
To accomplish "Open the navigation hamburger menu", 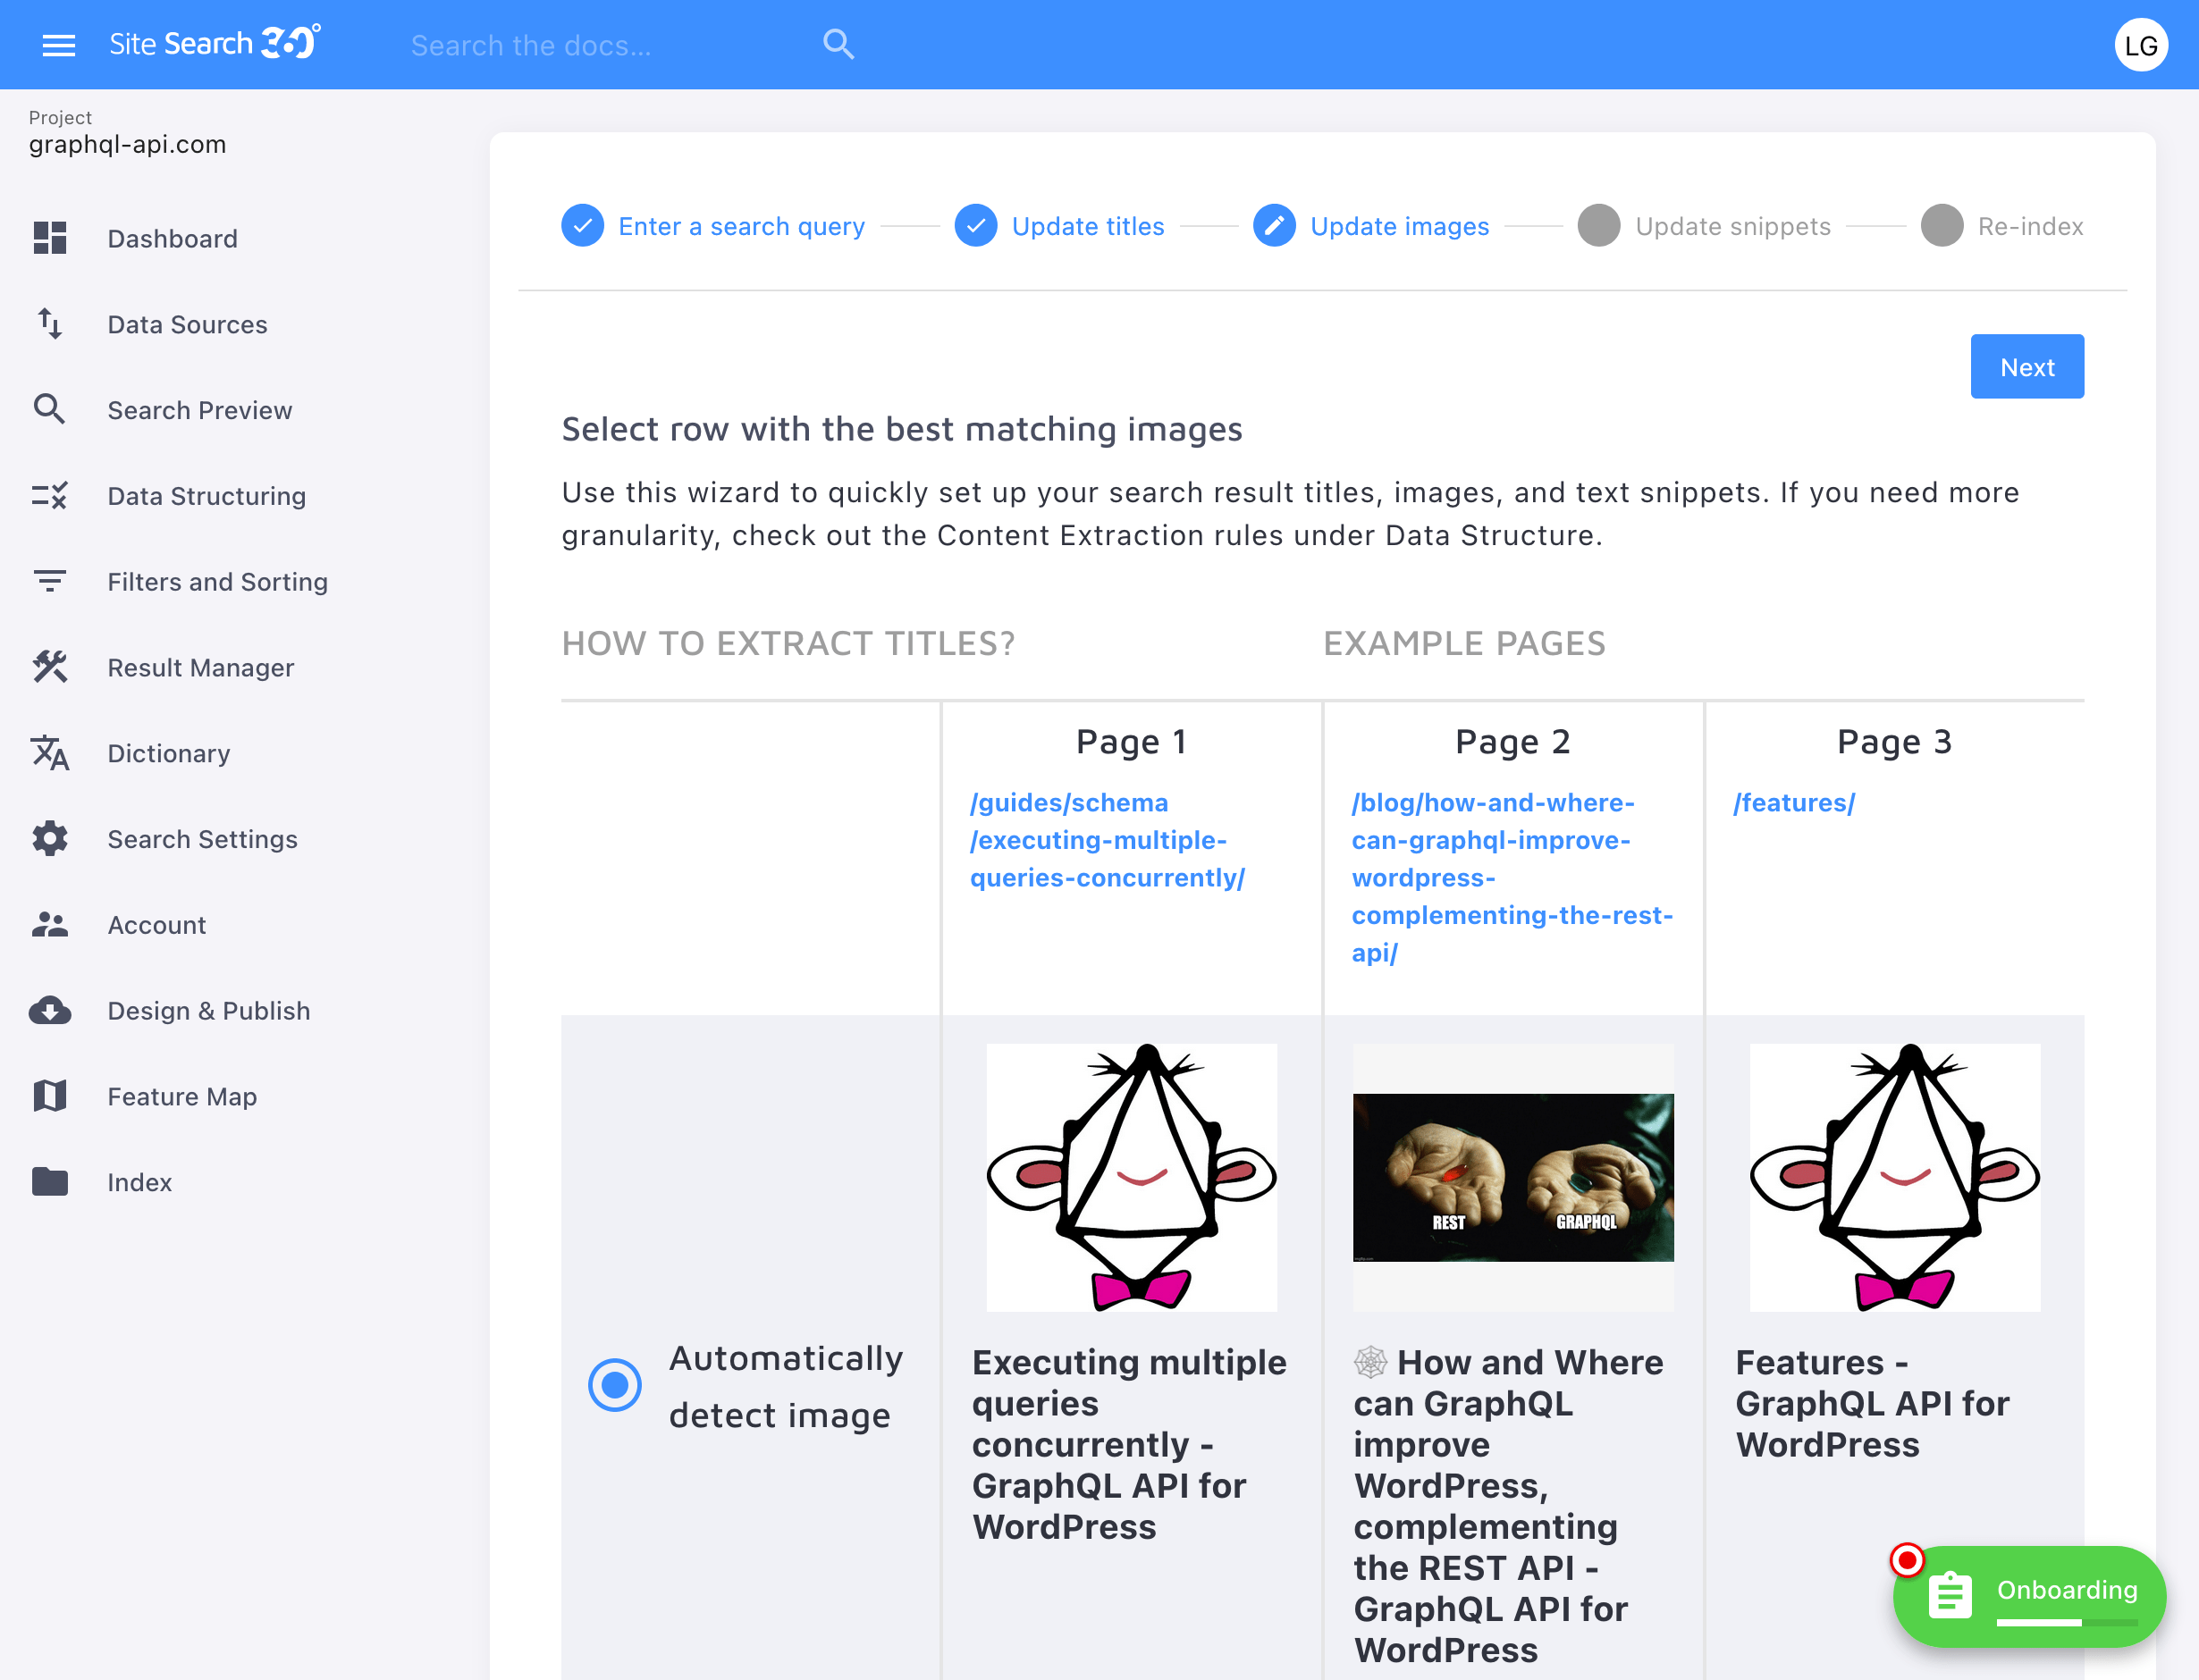I will coord(58,44).
